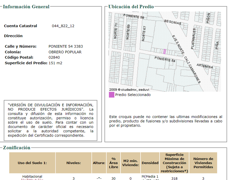Image resolution: width=241 pixels, height=180 pixels.
Task: Click the Uso del Suelo 1 column header
Action: point(32,163)
